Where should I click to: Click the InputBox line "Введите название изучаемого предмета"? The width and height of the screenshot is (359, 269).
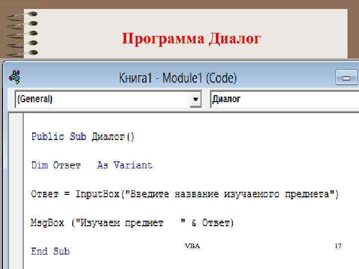184,194
